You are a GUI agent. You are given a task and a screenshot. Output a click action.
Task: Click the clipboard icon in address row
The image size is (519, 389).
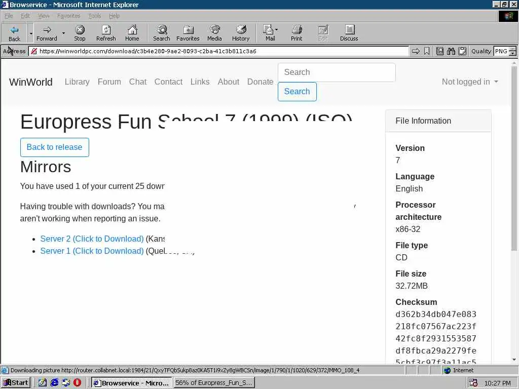pos(462,51)
